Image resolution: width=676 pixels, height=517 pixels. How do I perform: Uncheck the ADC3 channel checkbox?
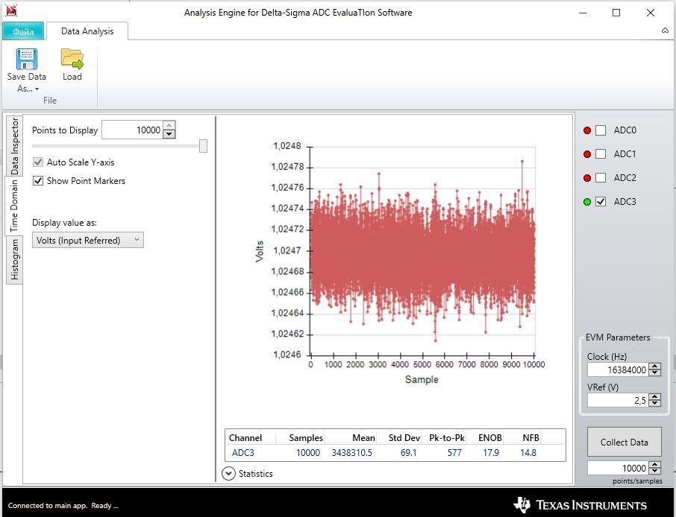(x=601, y=201)
